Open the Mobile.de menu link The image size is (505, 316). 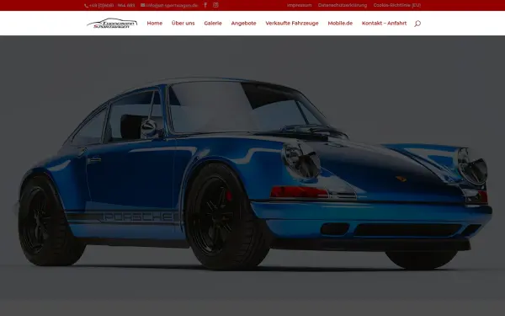(x=340, y=24)
